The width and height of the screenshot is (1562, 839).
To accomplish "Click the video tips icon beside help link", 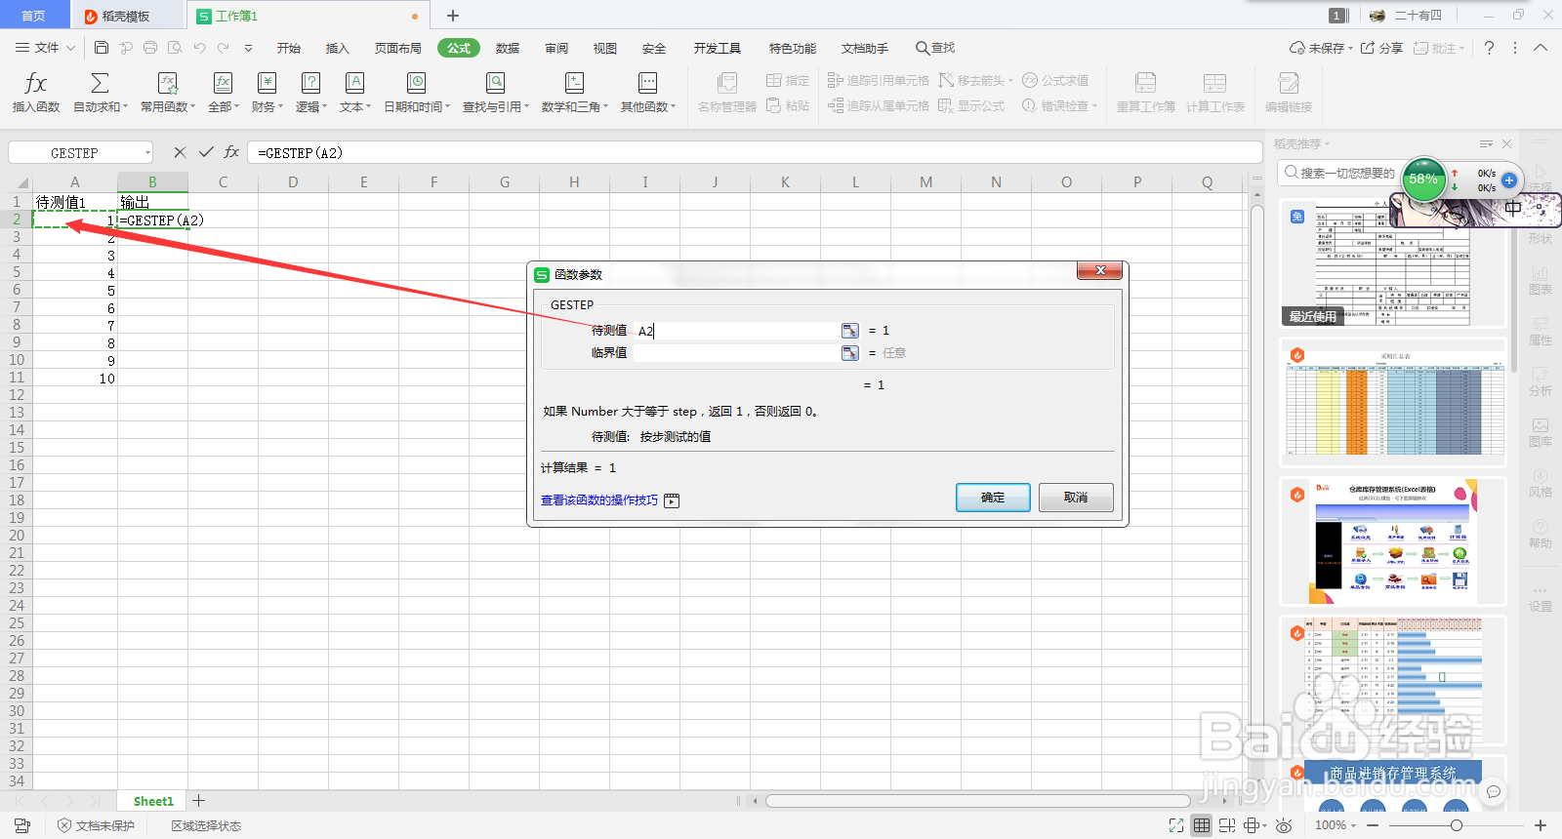I will (672, 500).
